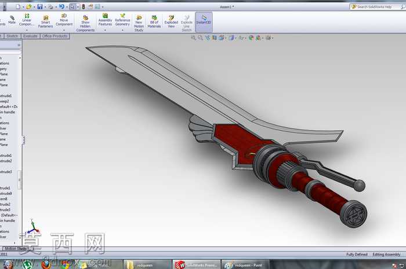Screen dimensions: 406x269
Task: Toggle Instant3D mode
Action: [x=204, y=22]
